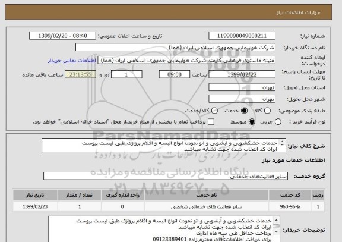This screenshot has width=342, height=242.
Task: Click the نام خدمت column header
Action: point(207,195)
